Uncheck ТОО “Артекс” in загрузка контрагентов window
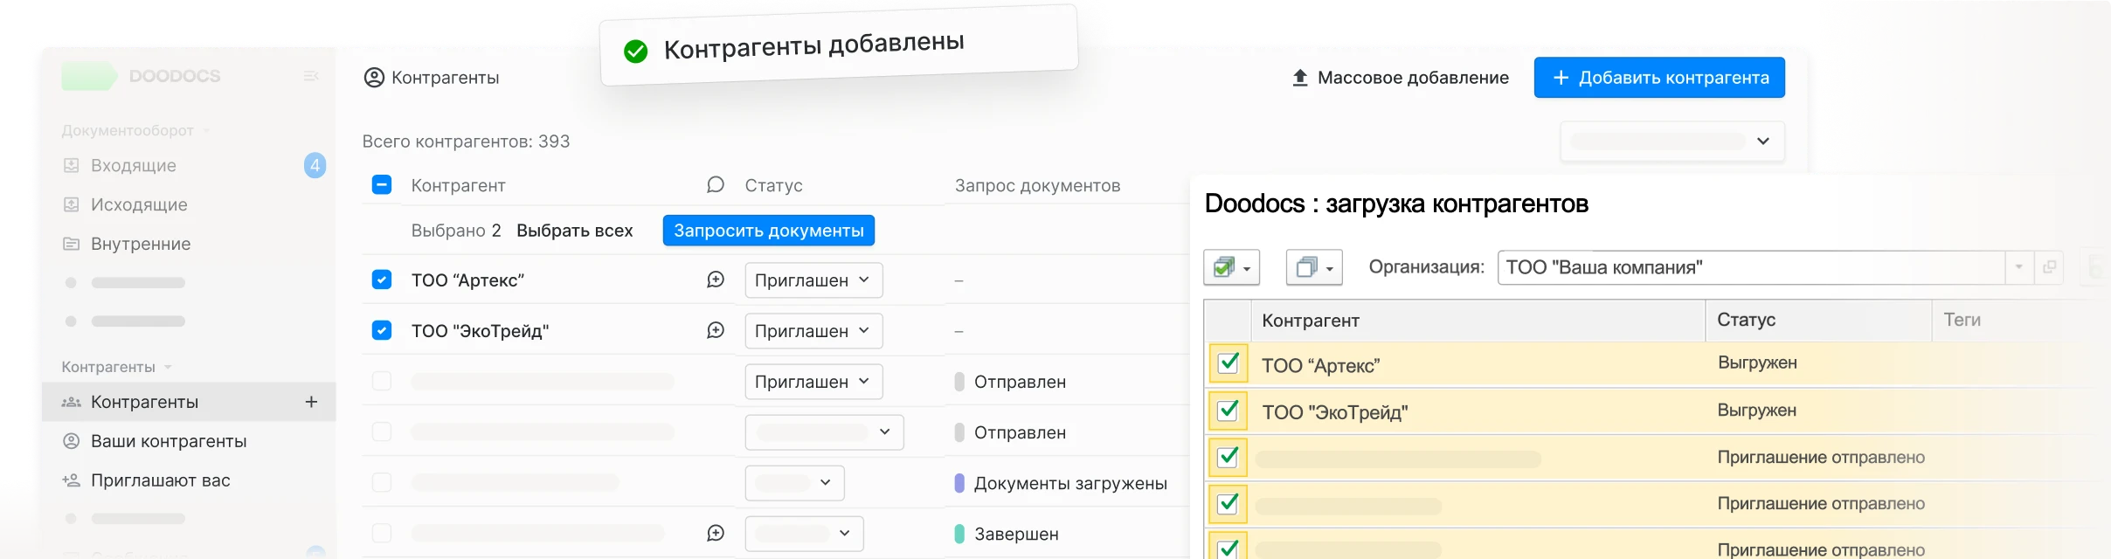The width and height of the screenshot is (2111, 559). pyautogui.click(x=1228, y=363)
